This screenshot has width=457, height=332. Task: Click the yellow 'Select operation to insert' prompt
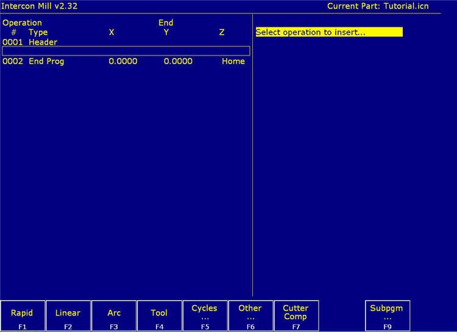pos(328,32)
